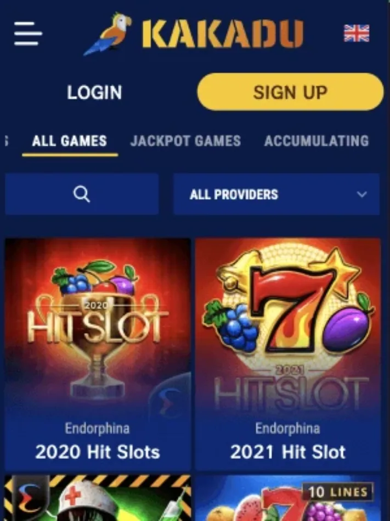Click the KAKADU wordmark logo
Viewport: 390px width, 521px height.
coord(223,34)
